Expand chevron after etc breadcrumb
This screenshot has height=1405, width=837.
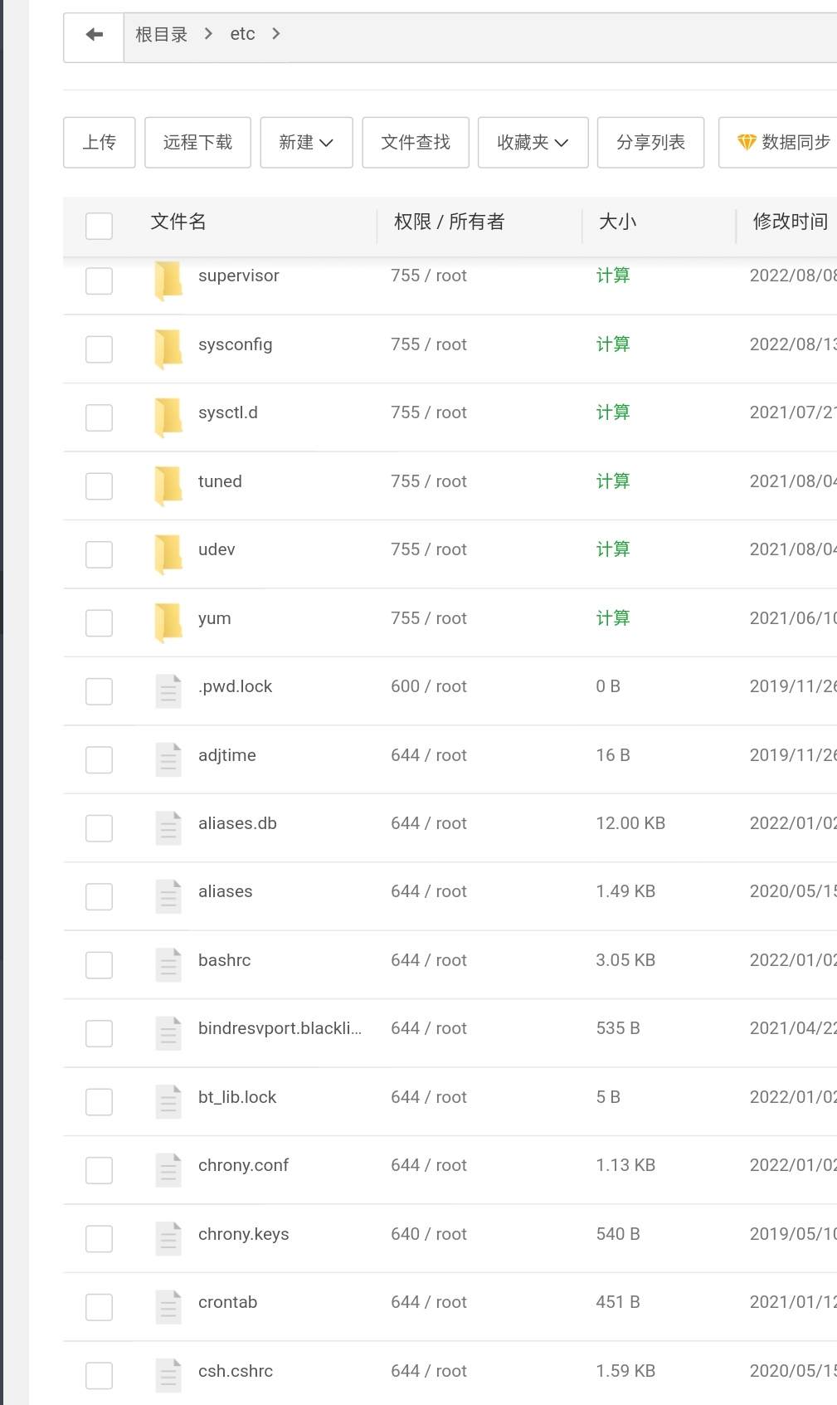[276, 34]
